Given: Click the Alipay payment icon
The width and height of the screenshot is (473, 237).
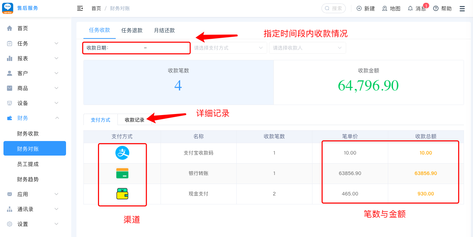Looking at the screenshot, I should 122,153.
